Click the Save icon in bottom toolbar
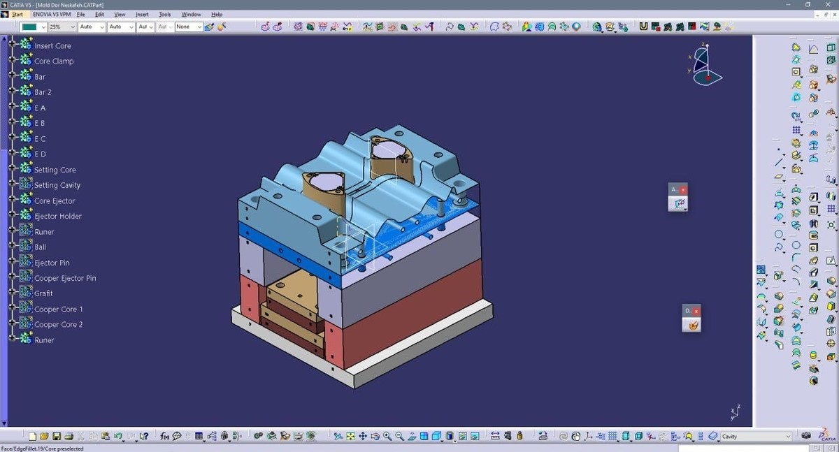 (57, 436)
